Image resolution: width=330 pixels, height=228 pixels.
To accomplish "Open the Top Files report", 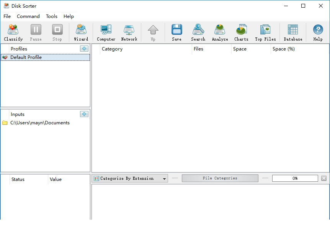I will (265, 33).
